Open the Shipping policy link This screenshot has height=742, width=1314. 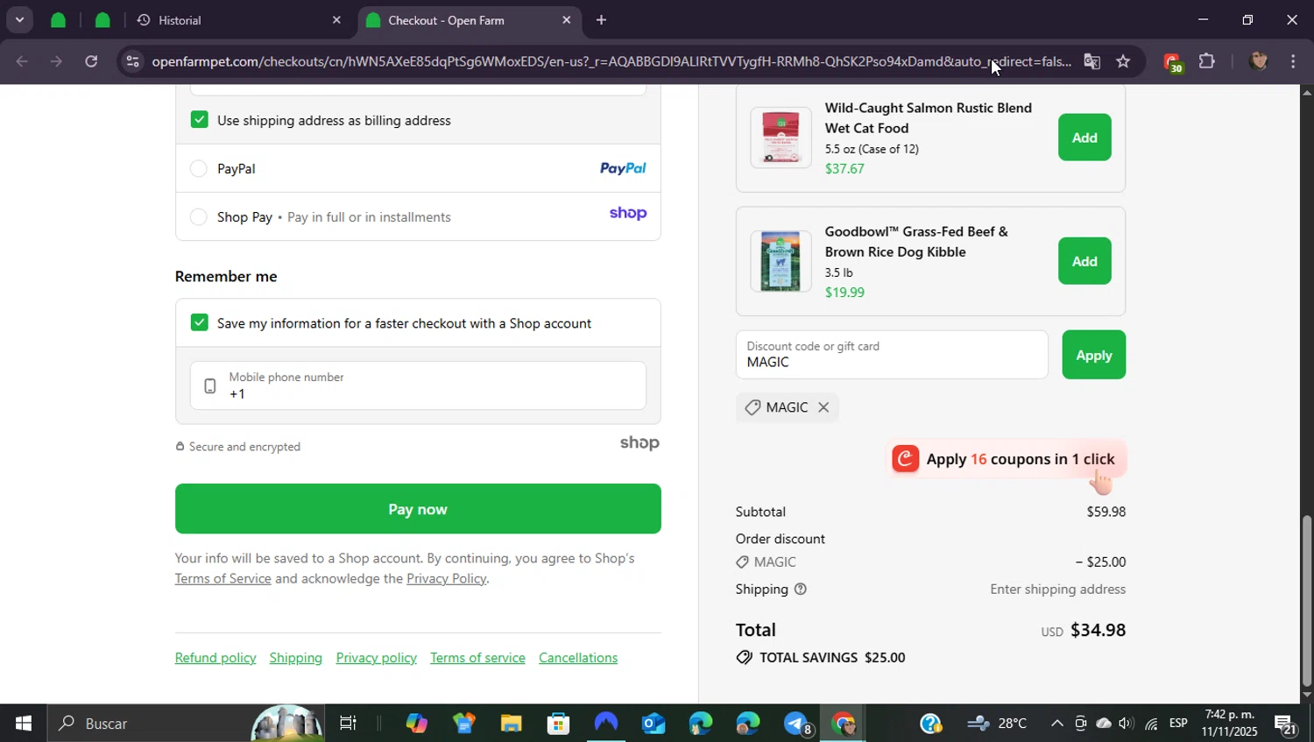click(x=296, y=658)
